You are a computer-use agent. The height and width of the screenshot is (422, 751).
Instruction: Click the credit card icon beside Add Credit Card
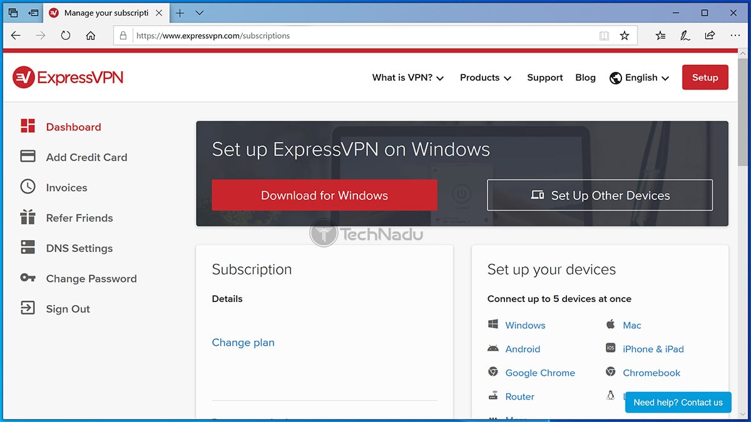(x=28, y=156)
